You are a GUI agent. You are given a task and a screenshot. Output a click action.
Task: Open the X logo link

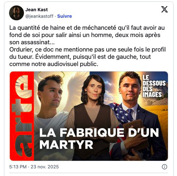[164, 9]
